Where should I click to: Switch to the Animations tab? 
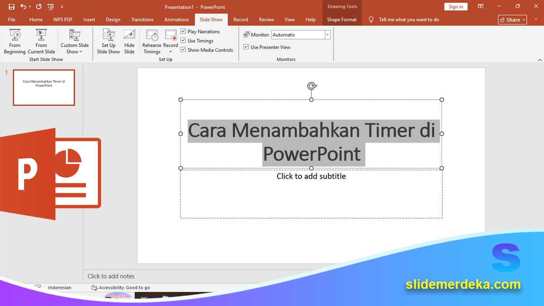177,19
